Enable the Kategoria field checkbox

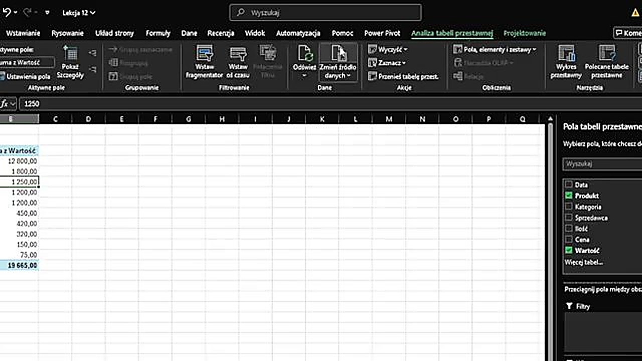click(569, 207)
